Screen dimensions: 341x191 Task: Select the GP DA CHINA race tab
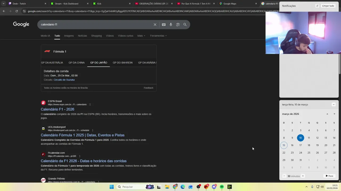[x=76, y=63]
